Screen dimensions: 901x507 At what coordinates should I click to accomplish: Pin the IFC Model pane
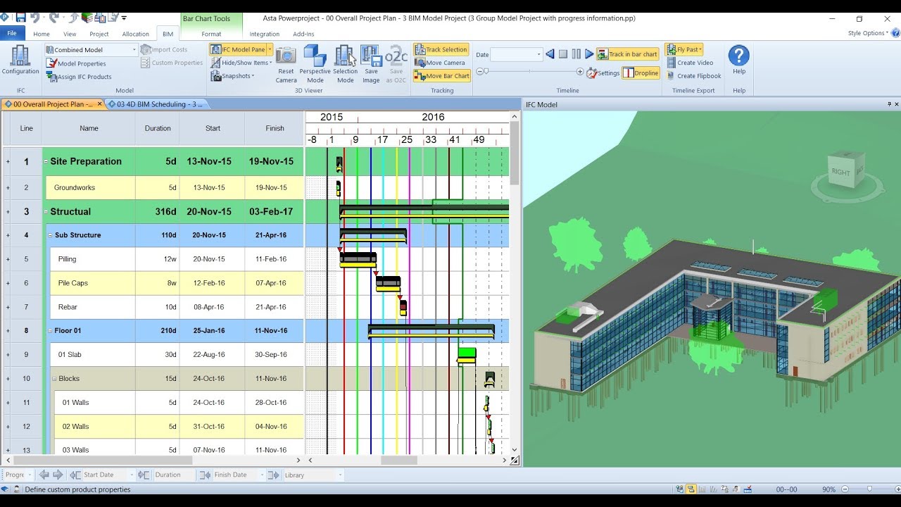coord(889,104)
